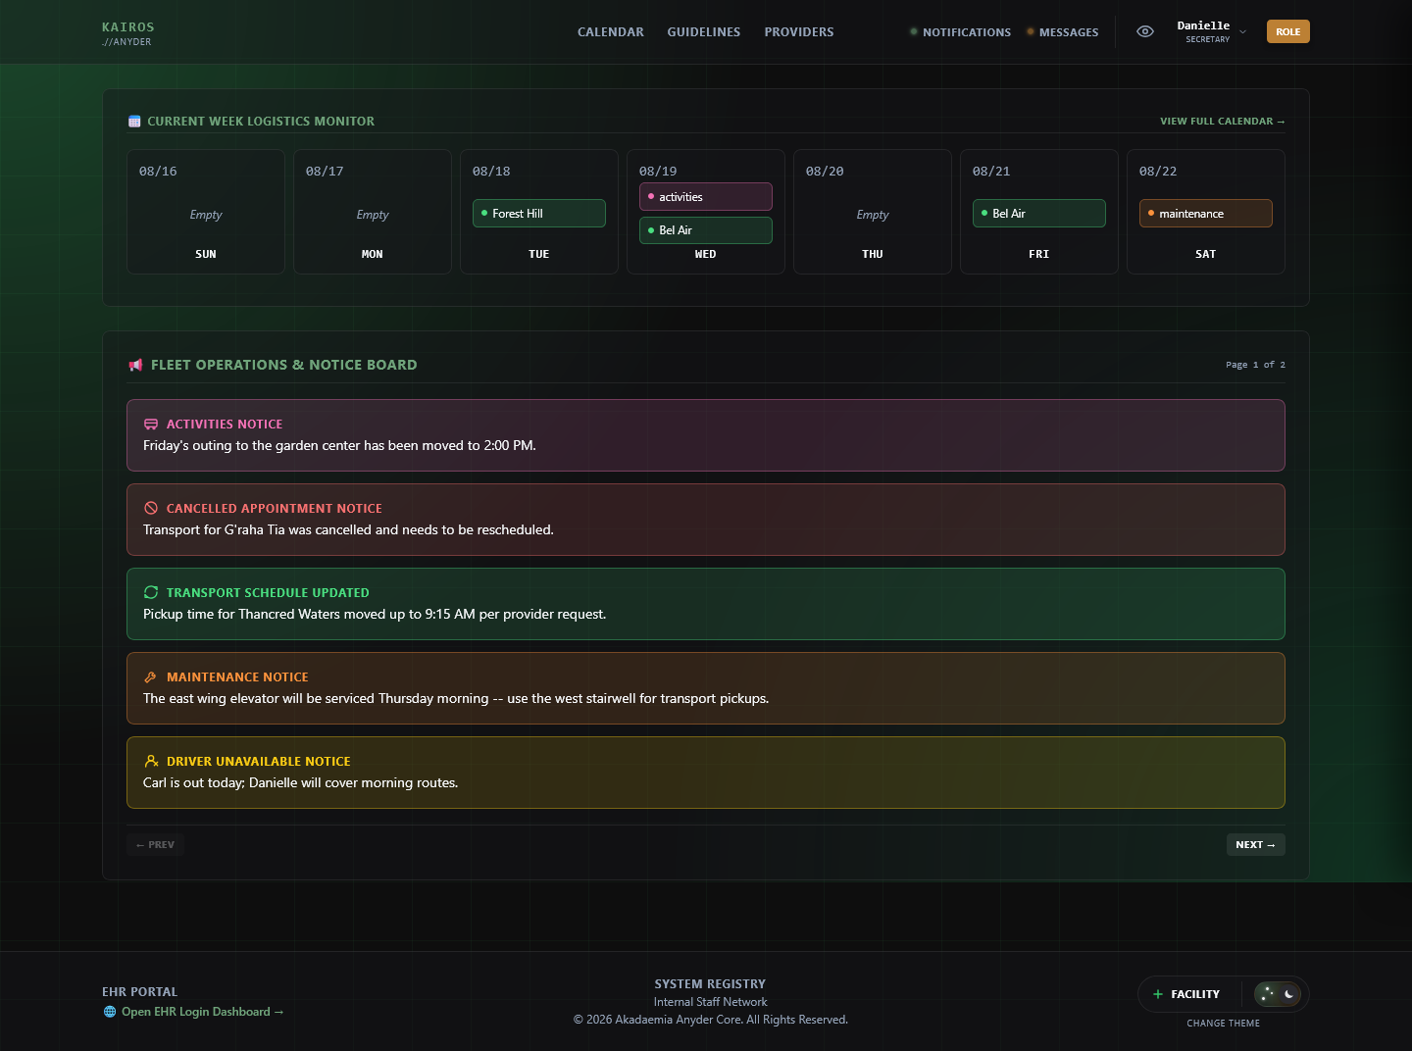Select the garden center outing notice text
1412x1051 pixels.
click(339, 446)
